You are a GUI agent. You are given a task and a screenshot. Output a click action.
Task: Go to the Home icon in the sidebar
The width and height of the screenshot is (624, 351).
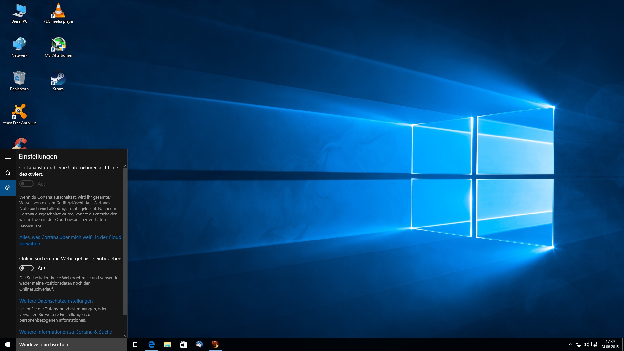(x=8, y=172)
